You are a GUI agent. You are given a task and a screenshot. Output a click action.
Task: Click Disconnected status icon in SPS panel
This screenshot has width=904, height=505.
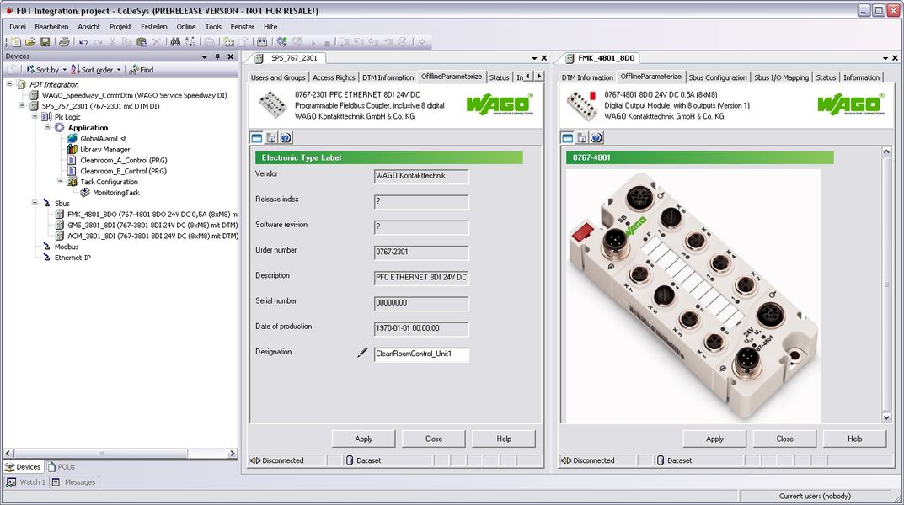tap(255, 460)
